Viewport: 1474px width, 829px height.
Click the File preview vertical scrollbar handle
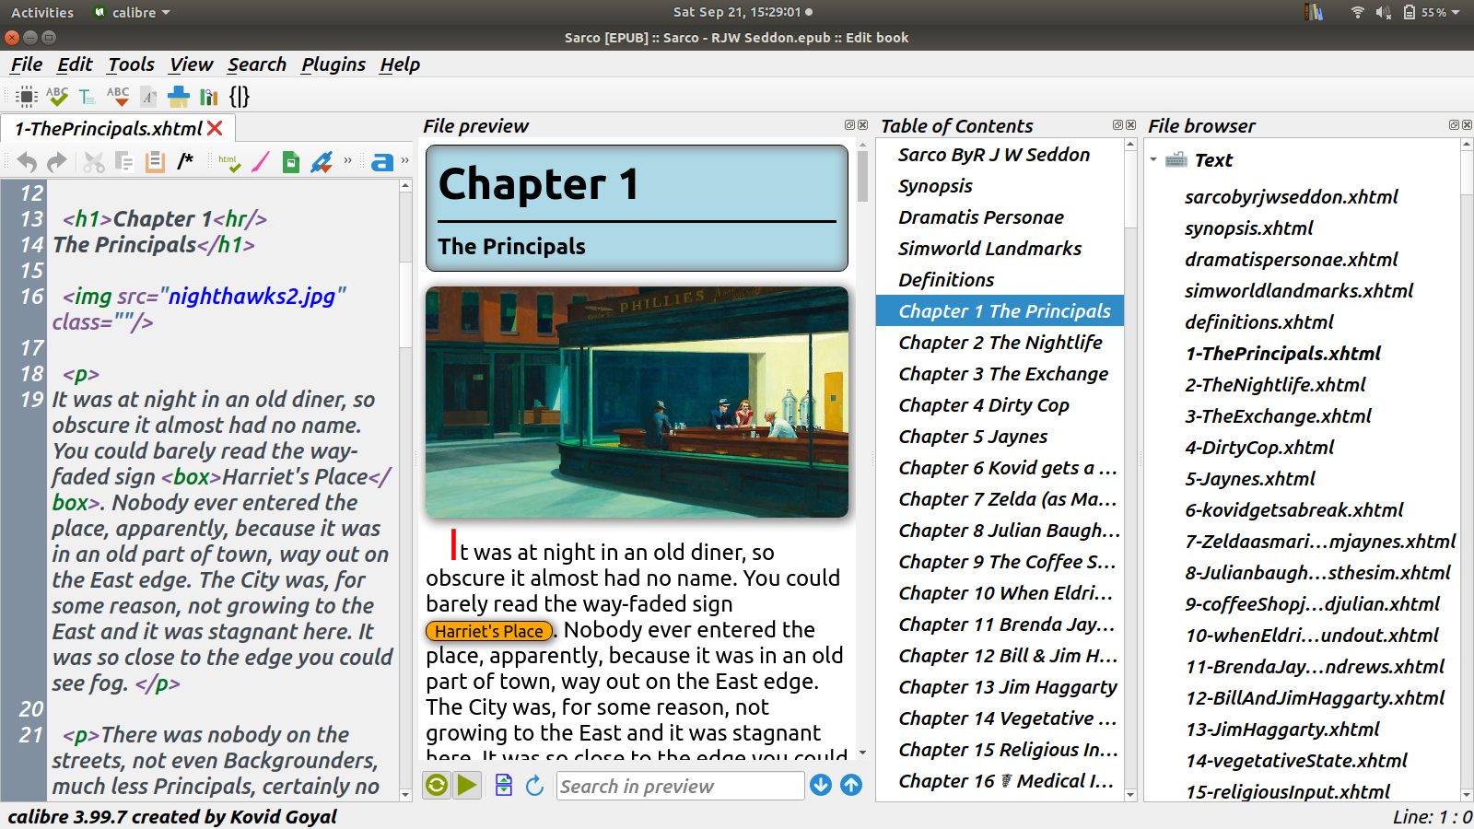[x=862, y=175]
